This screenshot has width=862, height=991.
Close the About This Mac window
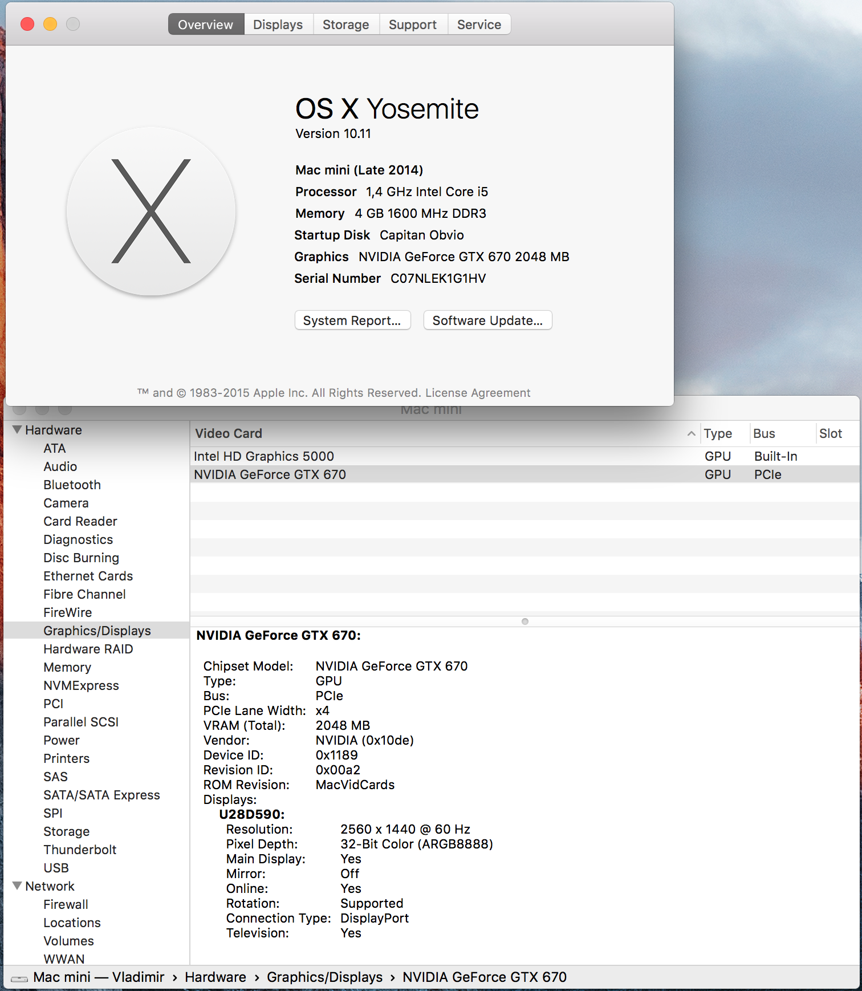[x=27, y=24]
